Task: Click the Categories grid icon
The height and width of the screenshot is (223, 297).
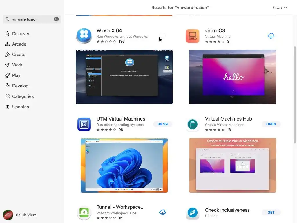Action: (x=7, y=96)
